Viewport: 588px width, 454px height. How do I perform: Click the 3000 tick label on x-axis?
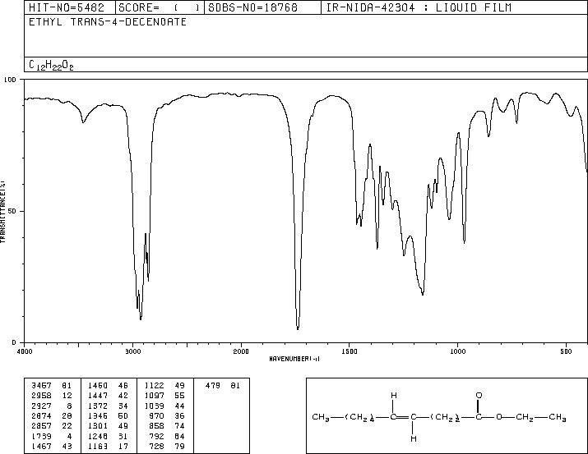coord(132,351)
